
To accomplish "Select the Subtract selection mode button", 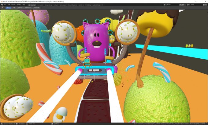I will tap(20, 8).
